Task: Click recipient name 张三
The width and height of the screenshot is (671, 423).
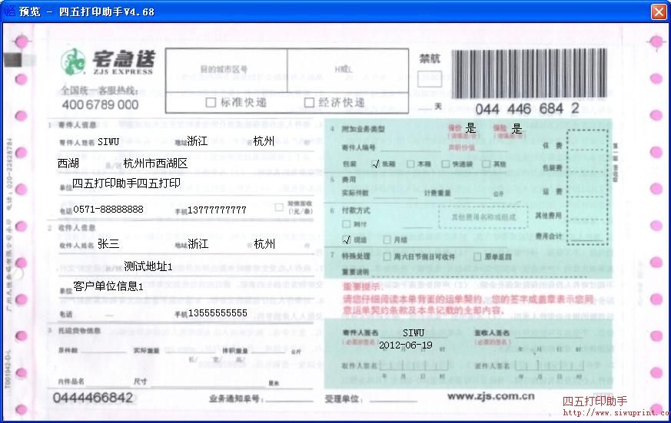Action: [x=108, y=244]
